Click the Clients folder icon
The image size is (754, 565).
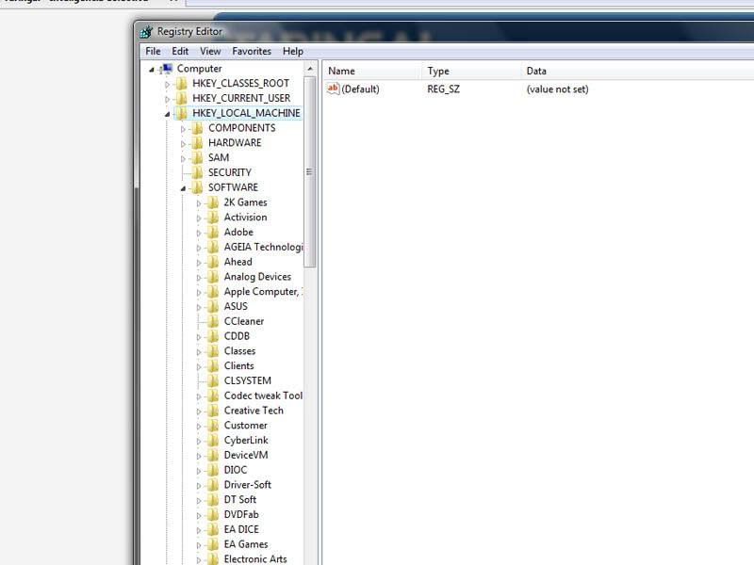pos(213,366)
